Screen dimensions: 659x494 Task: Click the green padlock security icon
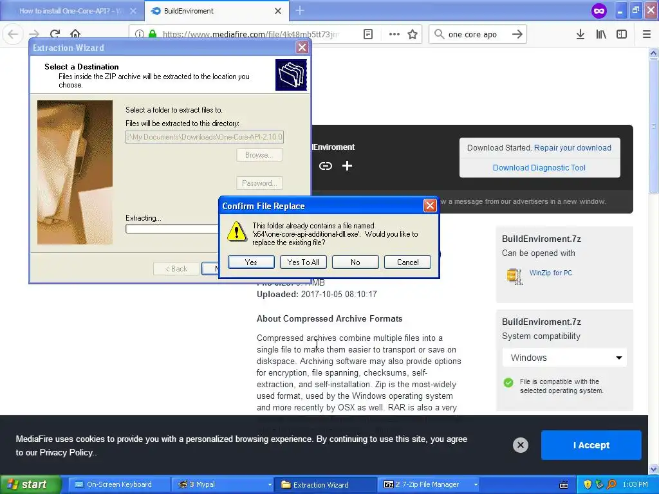click(x=153, y=34)
